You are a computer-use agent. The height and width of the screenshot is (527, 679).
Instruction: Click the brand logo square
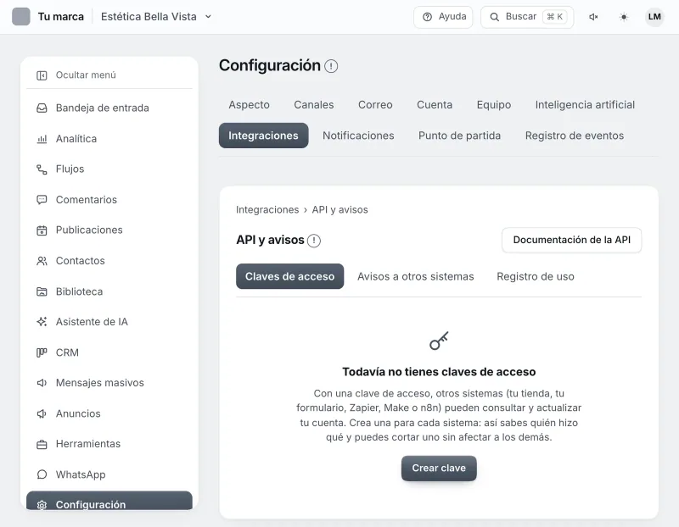pos(20,16)
